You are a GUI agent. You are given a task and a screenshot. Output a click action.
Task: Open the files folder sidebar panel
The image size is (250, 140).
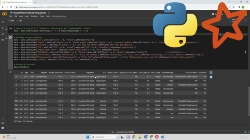[3, 40]
